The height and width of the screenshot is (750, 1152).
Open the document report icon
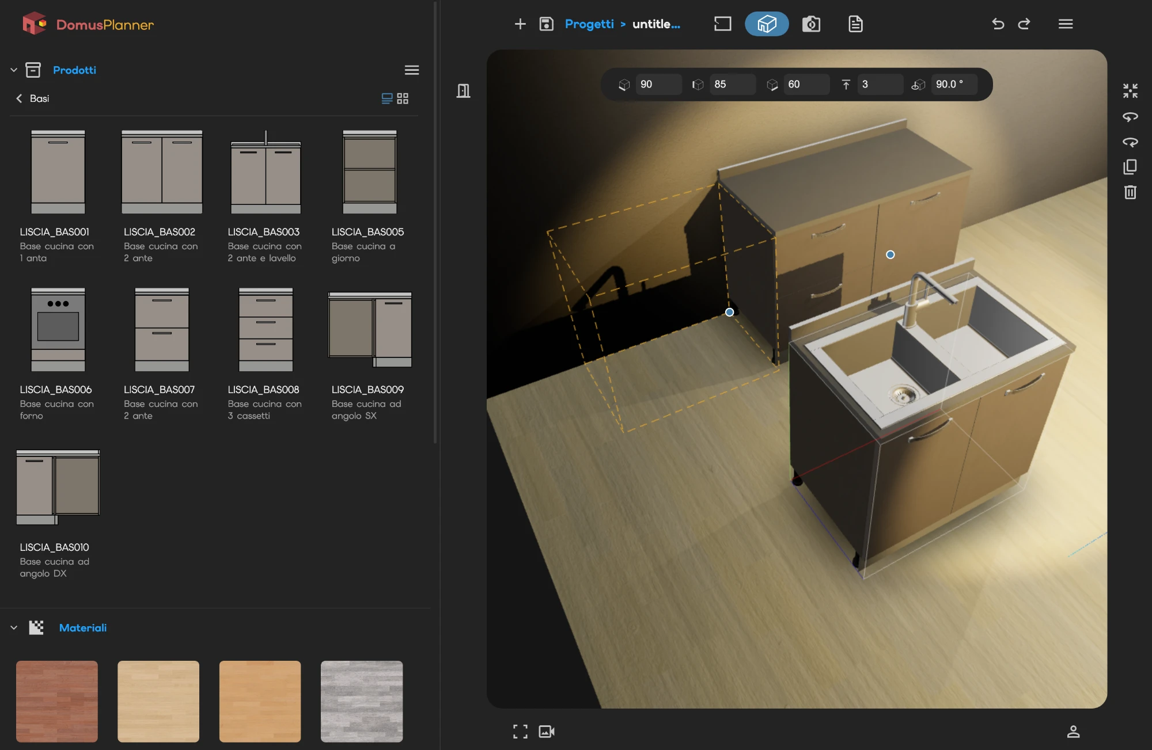[855, 24]
